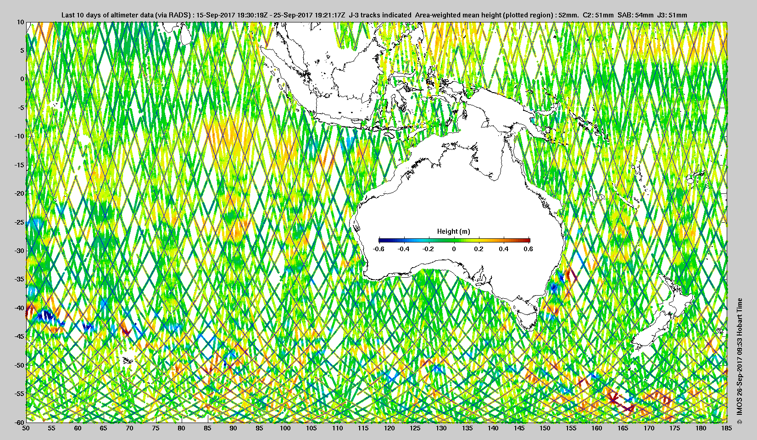Click 'Area-weighted mean height (plotted region)' text

click(484, 15)
